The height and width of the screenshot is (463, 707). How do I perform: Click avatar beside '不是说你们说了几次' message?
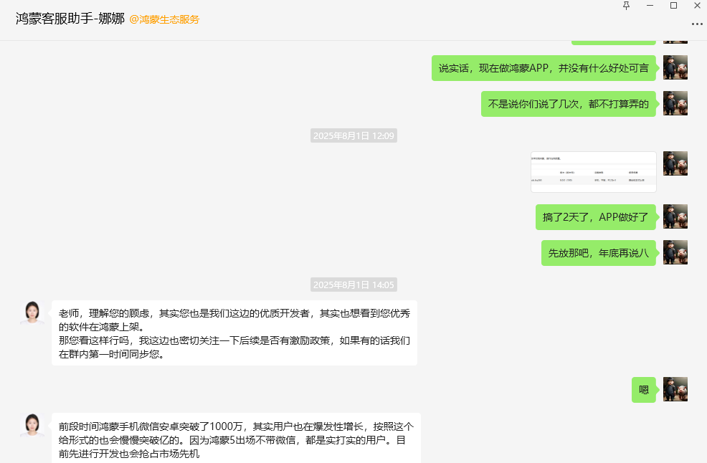coord(675,103)
